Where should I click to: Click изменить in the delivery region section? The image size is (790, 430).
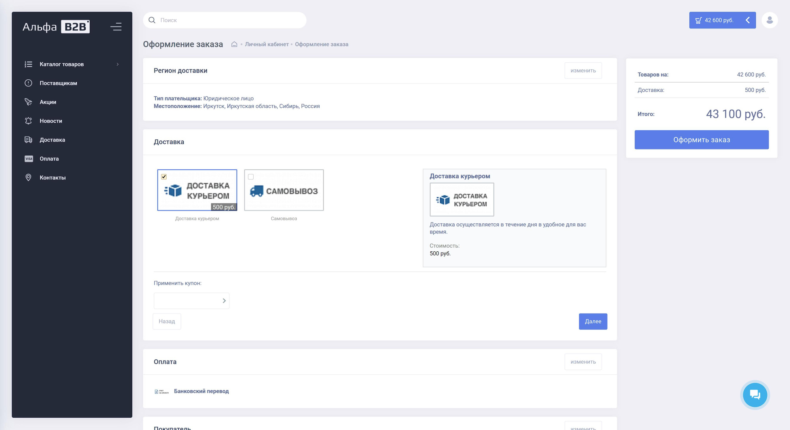[583, 71]
